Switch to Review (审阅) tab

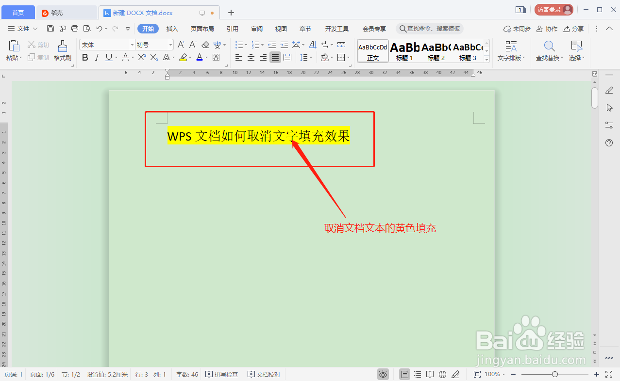point(257,29)
